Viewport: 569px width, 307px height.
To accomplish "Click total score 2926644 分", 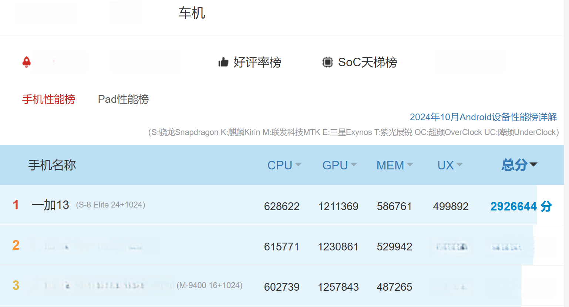I will coord(521,206).
